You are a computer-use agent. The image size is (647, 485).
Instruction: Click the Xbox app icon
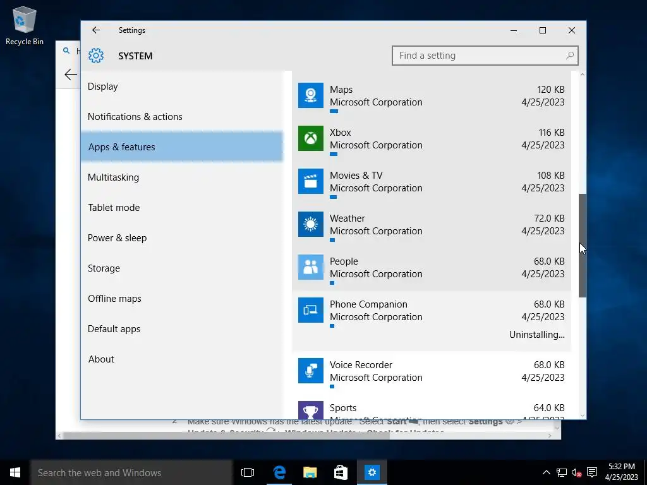click(x=311, y=138)
